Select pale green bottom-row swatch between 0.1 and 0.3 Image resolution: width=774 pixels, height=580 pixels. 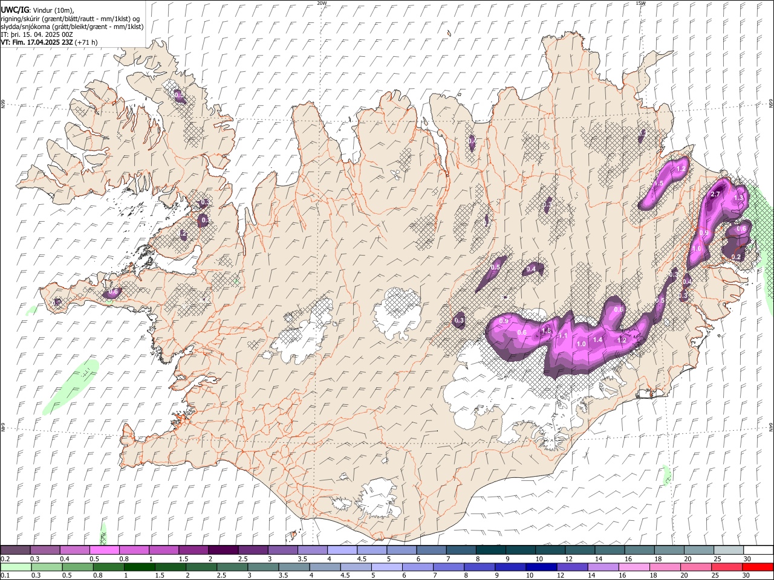pos(15,567)
